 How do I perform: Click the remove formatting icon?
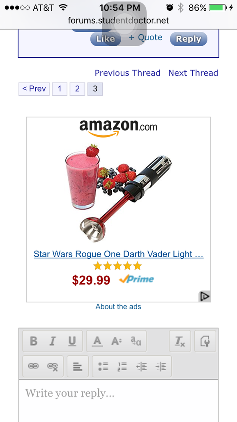[180, 341]
